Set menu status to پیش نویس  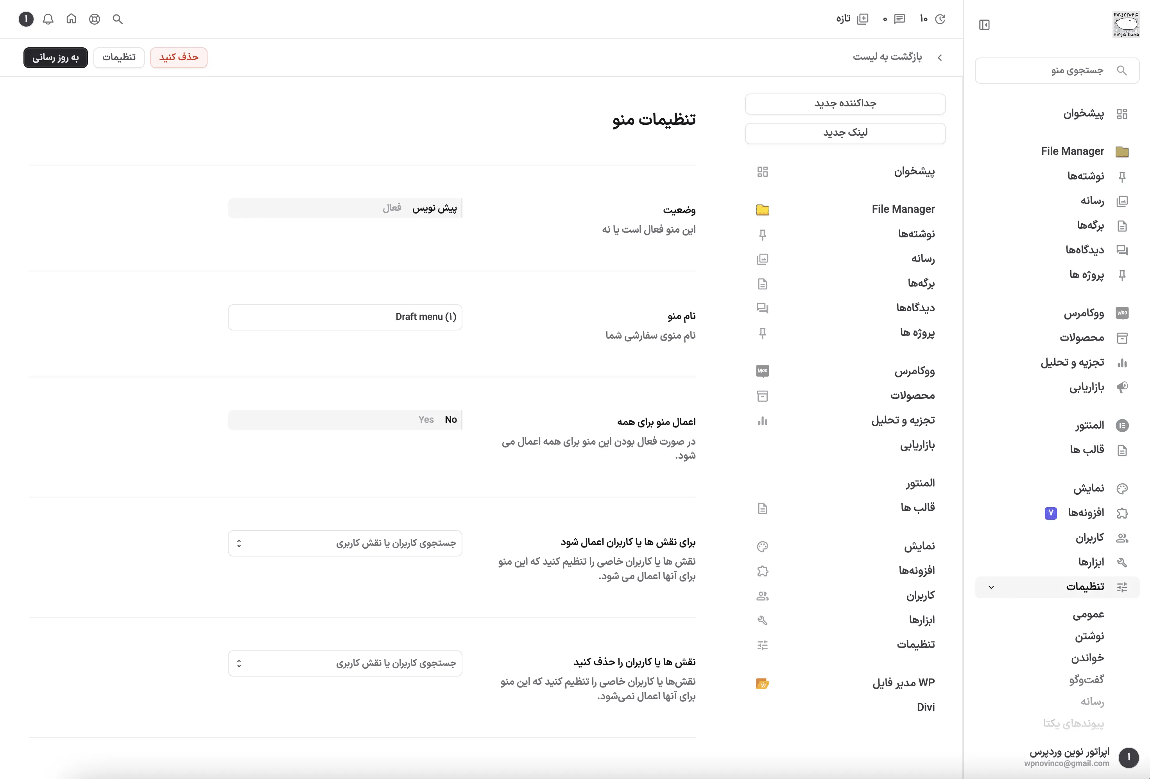point(434,208)
